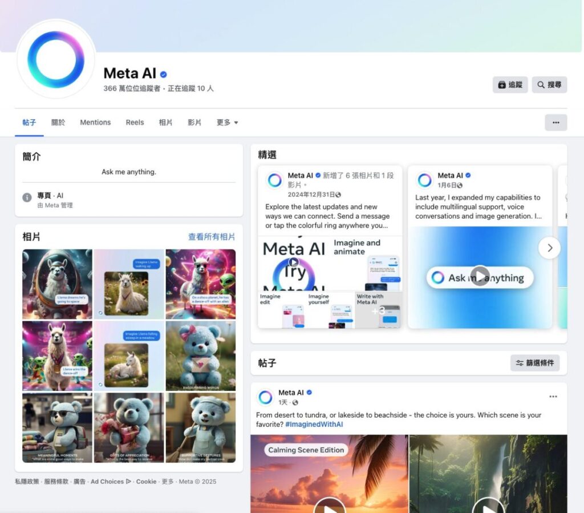The width and height of the screenshot is (584, 513).
Task: Play the Meta AI Try featured video
Action: 294,262
